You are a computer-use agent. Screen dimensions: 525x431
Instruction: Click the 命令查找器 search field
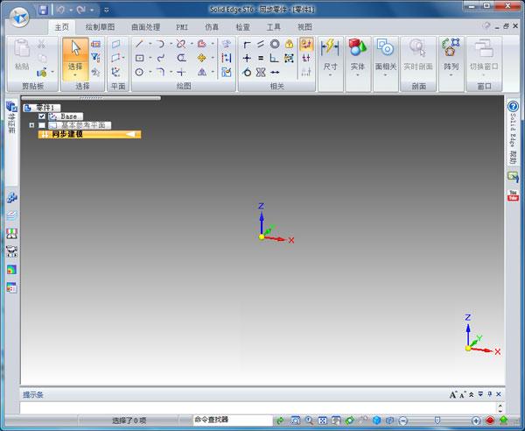pyautogui.click(x=233, y=420)
